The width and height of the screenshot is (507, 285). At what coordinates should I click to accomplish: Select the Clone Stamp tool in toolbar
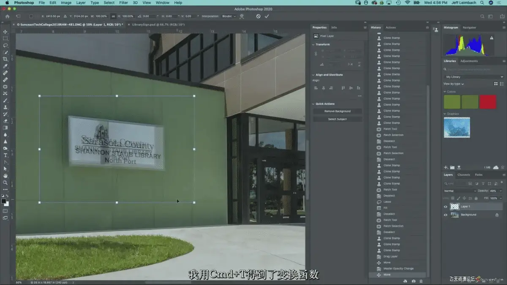[x=5, y=107]
